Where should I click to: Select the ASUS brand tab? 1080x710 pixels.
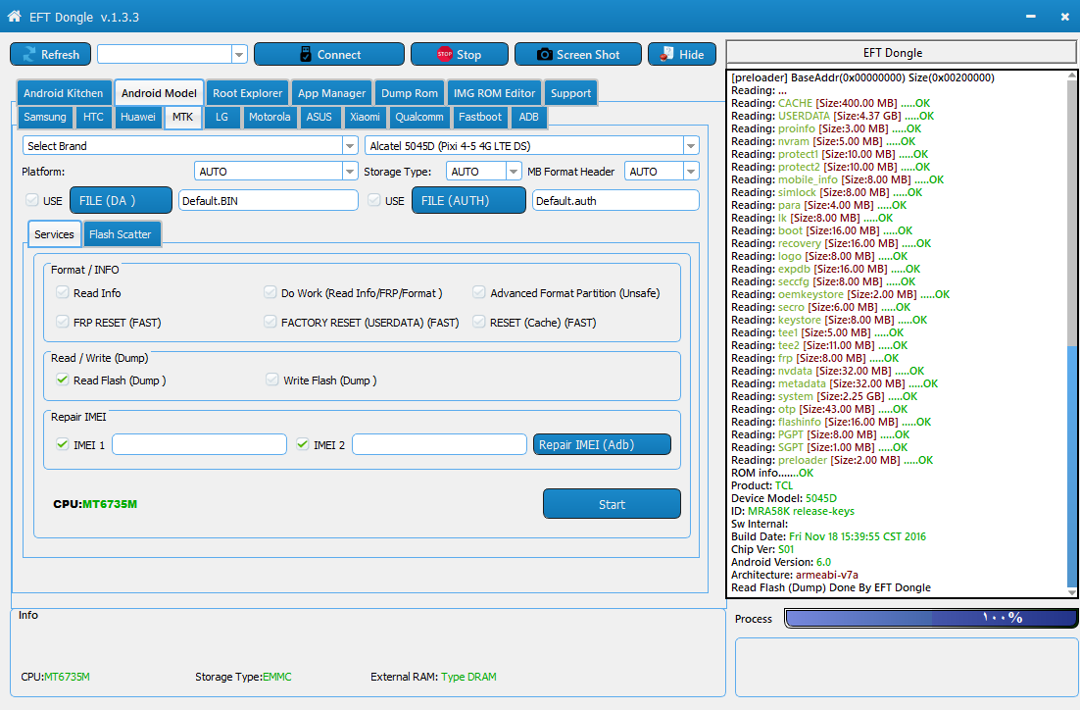[319, 117]
